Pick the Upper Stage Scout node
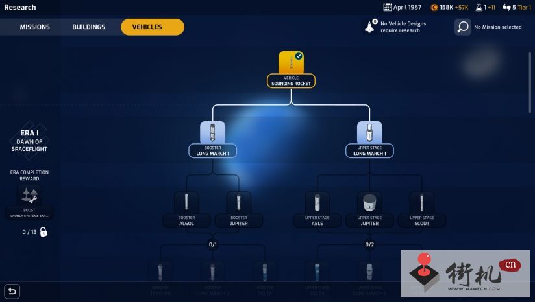Image resolution: width=535 pixels, height=302 pixels. click(x=422, y=209)
